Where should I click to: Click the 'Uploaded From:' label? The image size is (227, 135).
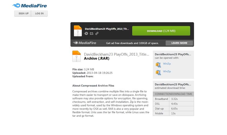pyautogui.click(x=83, y=76)
